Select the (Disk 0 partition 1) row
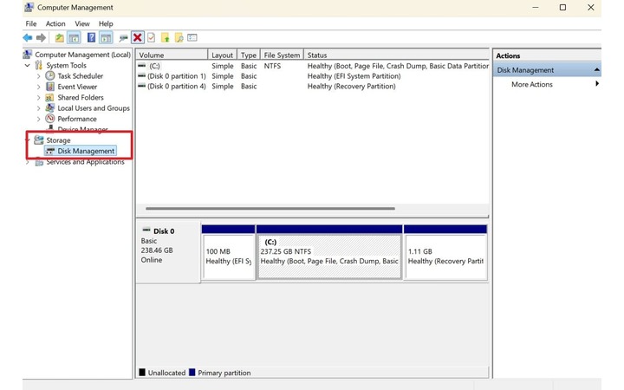The image size is (624, 390). pos(313,76)
